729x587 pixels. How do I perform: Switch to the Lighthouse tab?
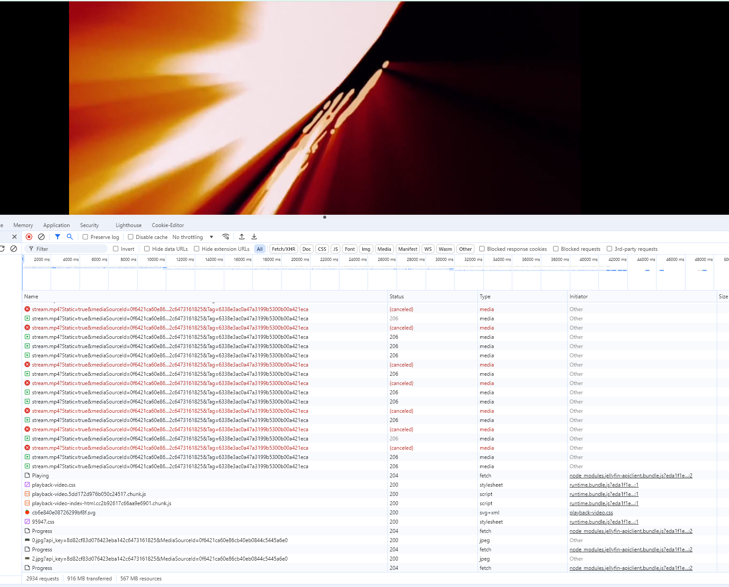tap(128, 225)
